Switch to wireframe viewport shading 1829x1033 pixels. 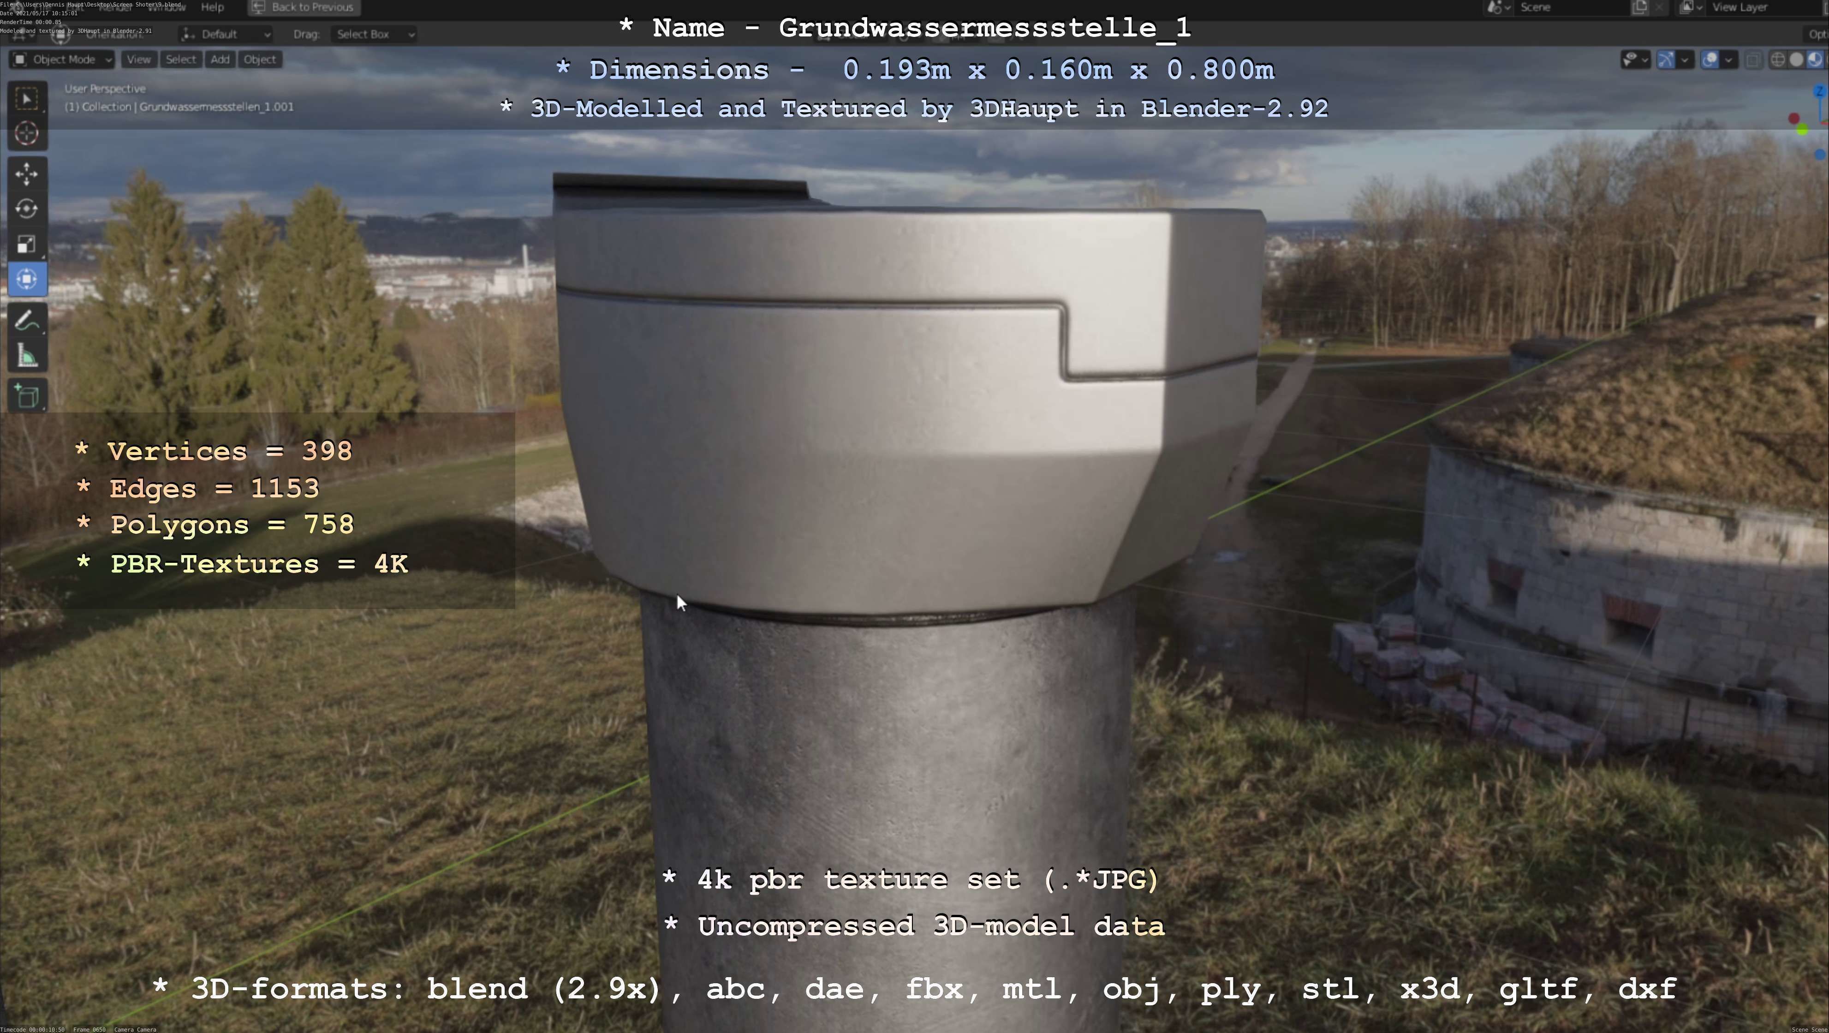tap(1778, 60)
